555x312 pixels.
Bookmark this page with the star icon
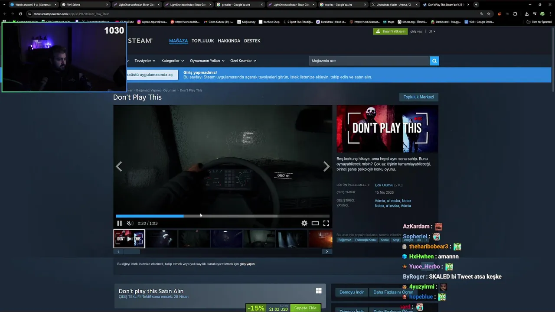(489, 14)
